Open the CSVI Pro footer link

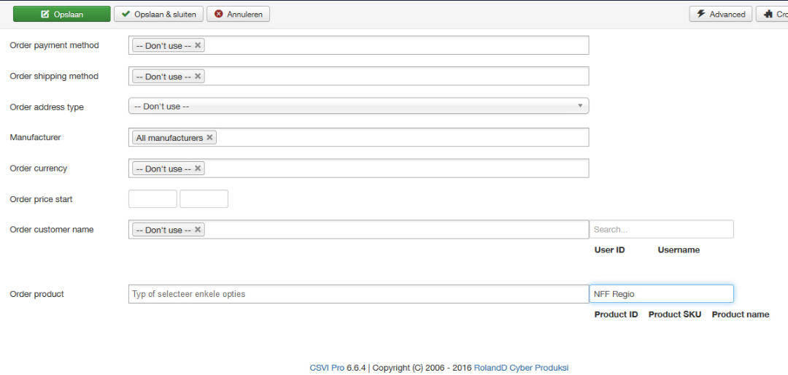tap(327, 368)
